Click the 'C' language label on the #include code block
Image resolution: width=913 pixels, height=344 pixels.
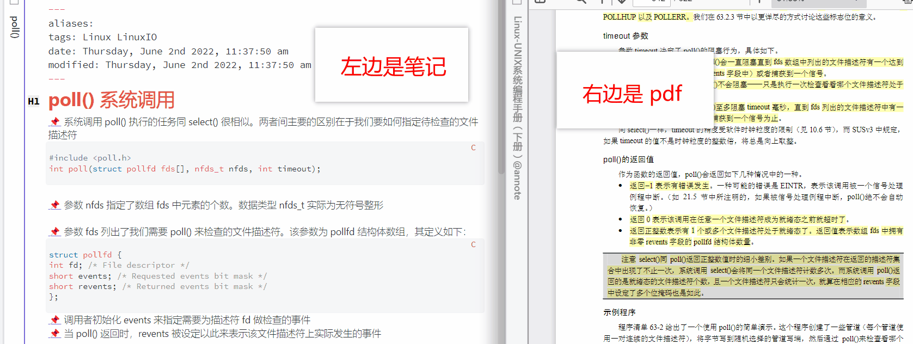(473, 148)
